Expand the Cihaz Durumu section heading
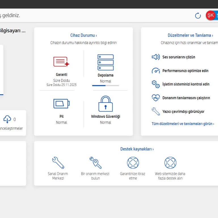Screen dimensions: 218x218 (83, 35)
